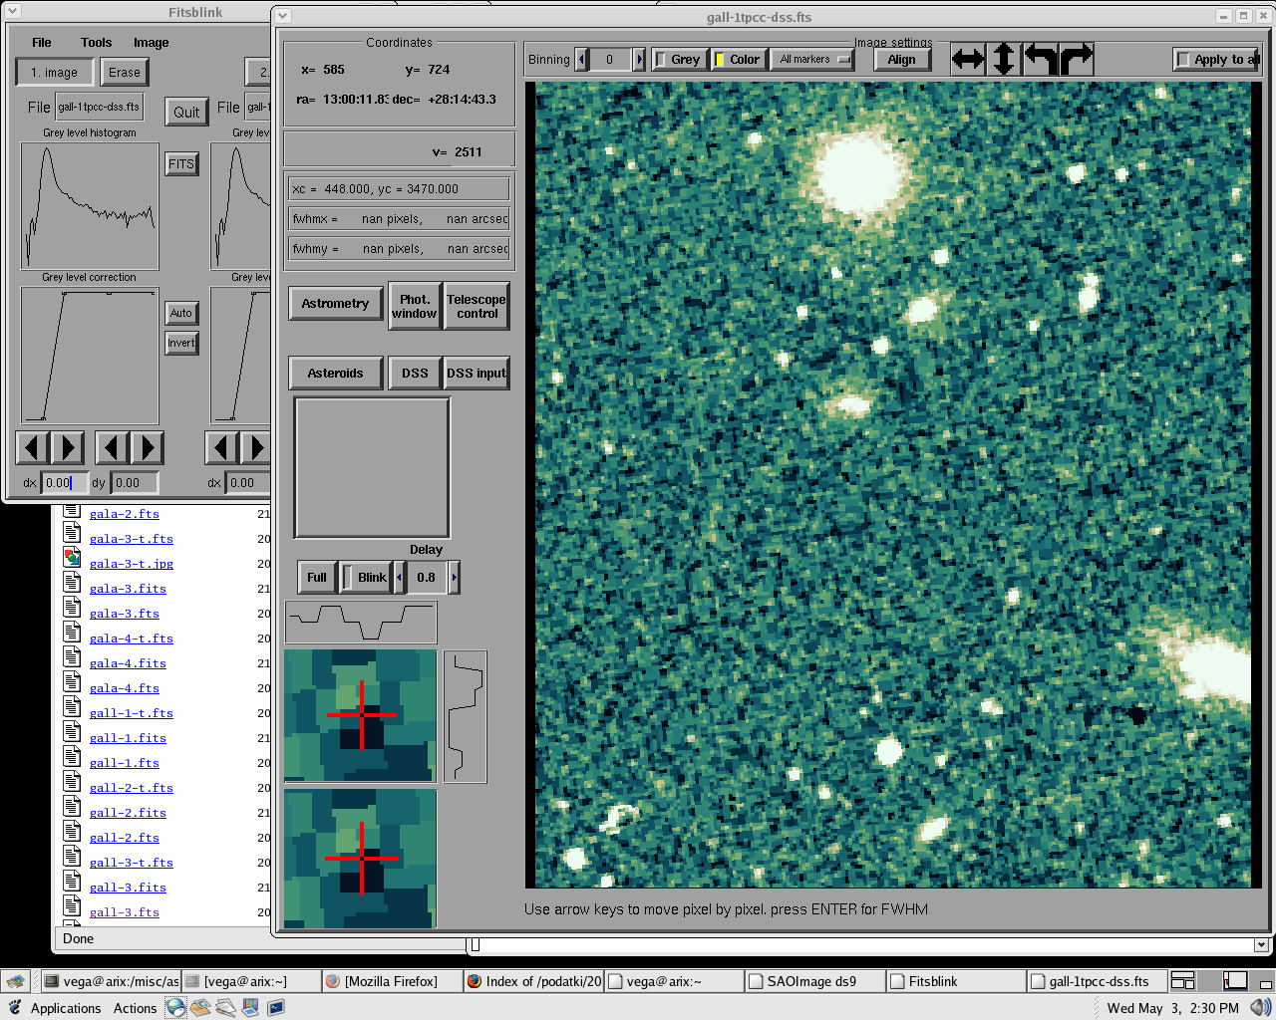The image size is (1276, 1020).
Task: Open the gall-1-t.fts link
Action: 132,713
